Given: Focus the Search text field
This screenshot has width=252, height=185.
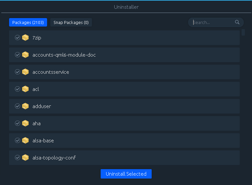Looking at the screenshot, I should tap(213, 22).
